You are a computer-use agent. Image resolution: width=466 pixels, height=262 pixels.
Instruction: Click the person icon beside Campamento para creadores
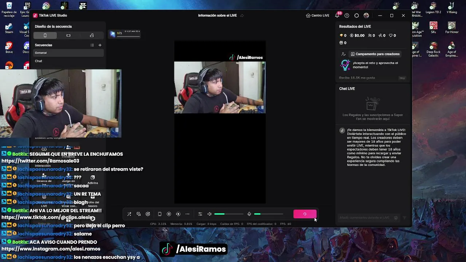click(x=343, y=54)
